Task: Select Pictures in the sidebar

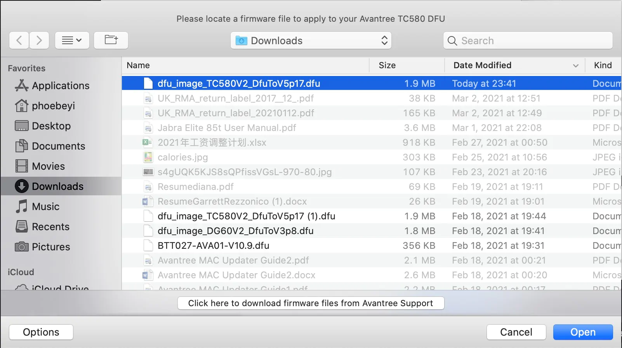Action: pyautogui.click(x=51, y=247)
